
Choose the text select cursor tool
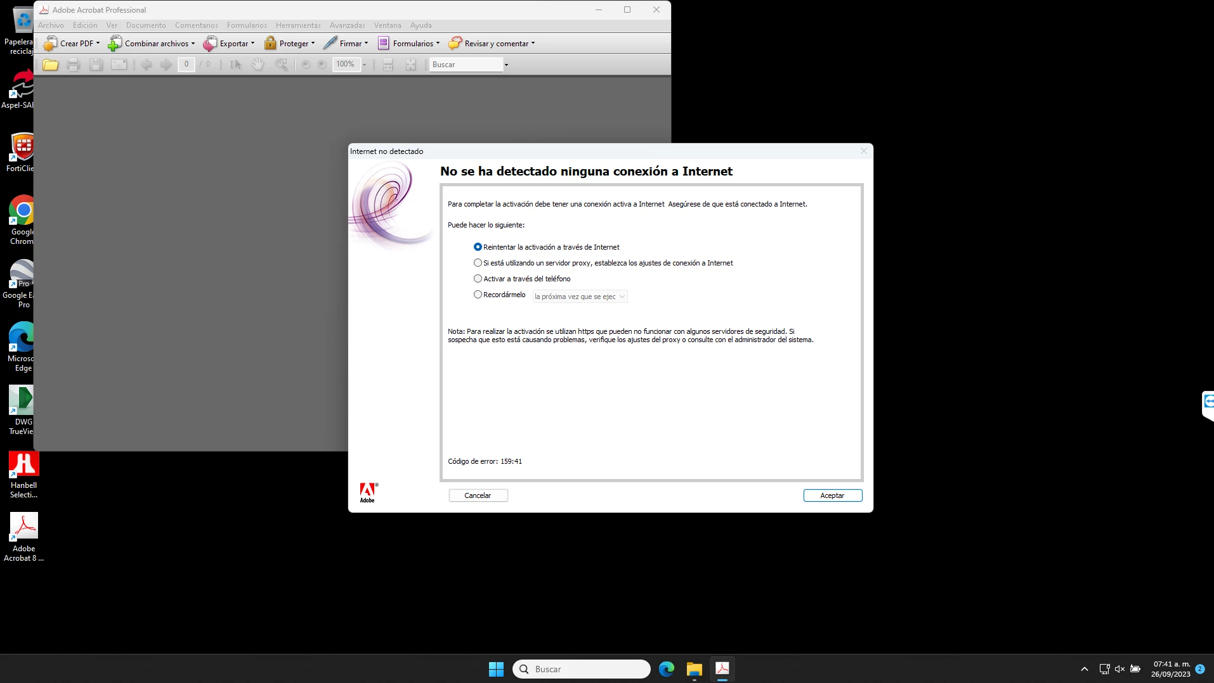click(x=235, y=65)
